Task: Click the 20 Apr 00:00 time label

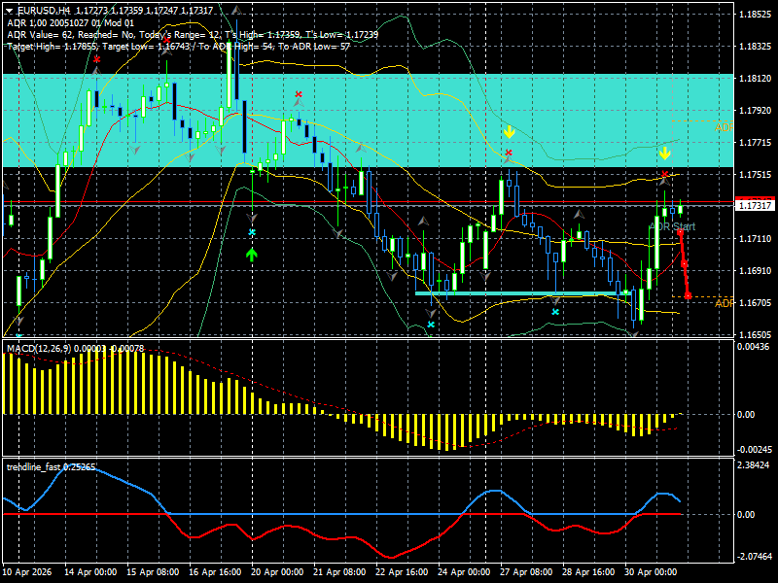Action: [x=277, y=572]
